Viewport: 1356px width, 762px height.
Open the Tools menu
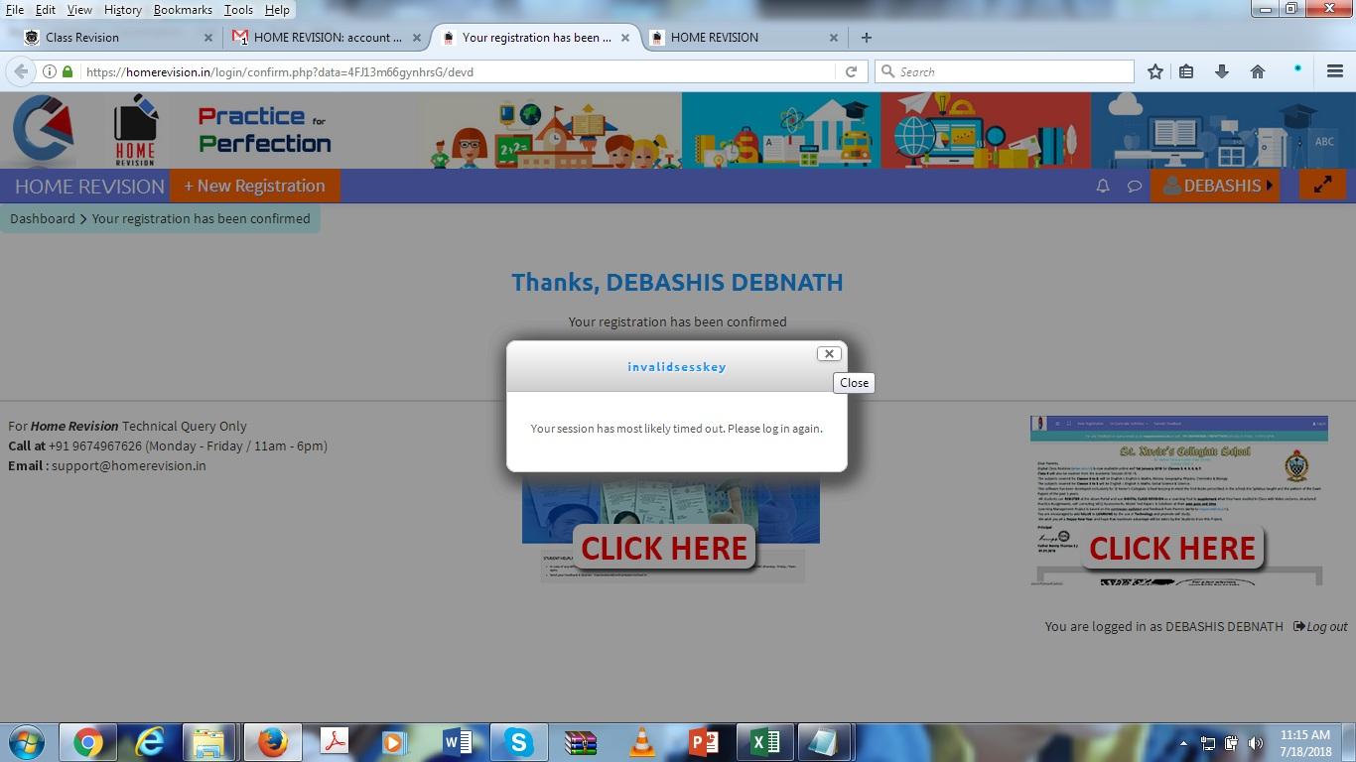click(x=238, y=9)
